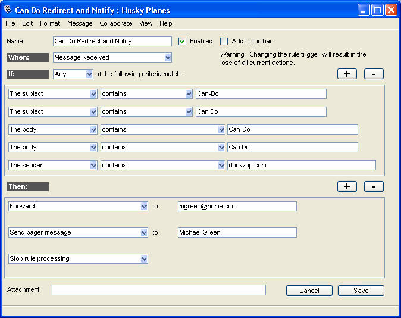Click the Attachment input field

pos(158,290)
